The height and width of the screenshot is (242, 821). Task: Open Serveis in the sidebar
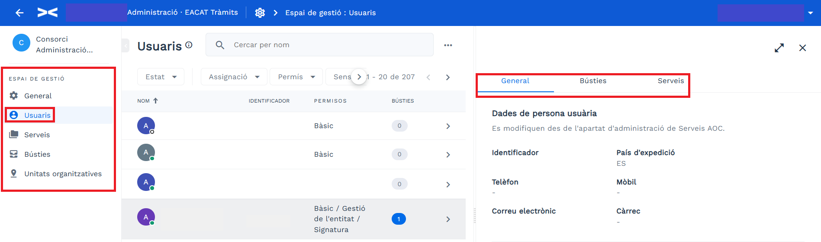pos(37,135)
